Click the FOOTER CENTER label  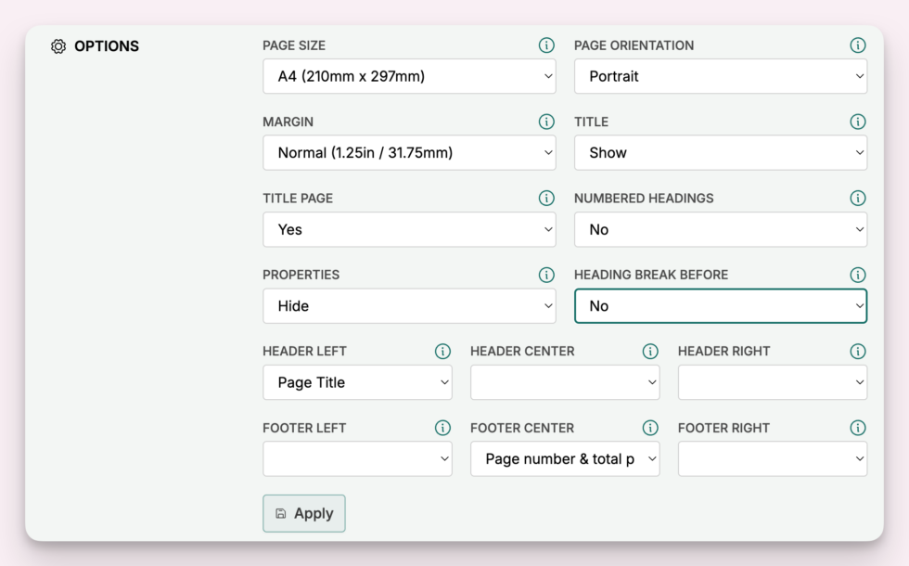(x=522, y=428)
